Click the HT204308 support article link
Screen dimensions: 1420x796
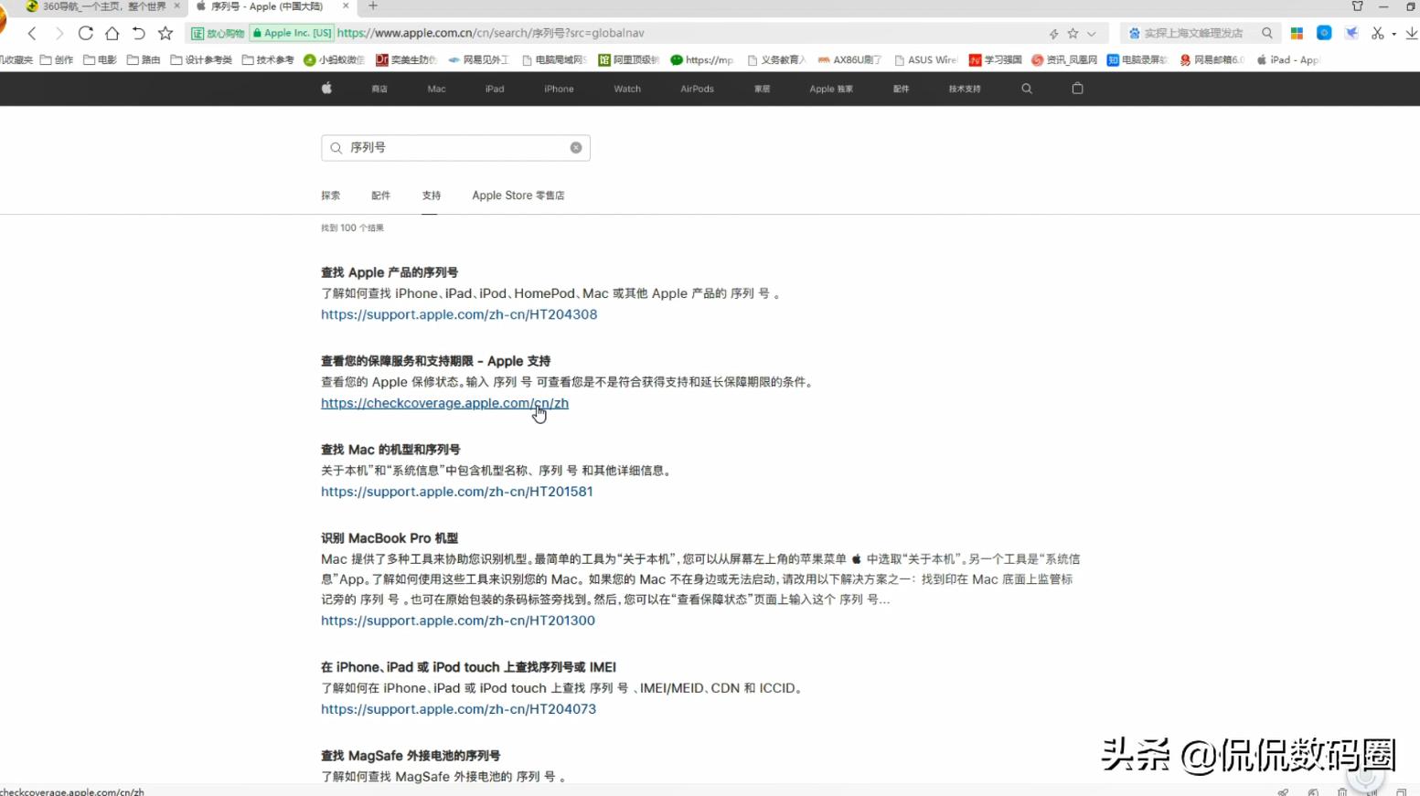pos(458,313)
